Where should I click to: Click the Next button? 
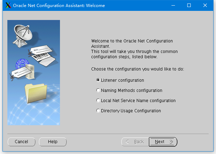point(163,142)
